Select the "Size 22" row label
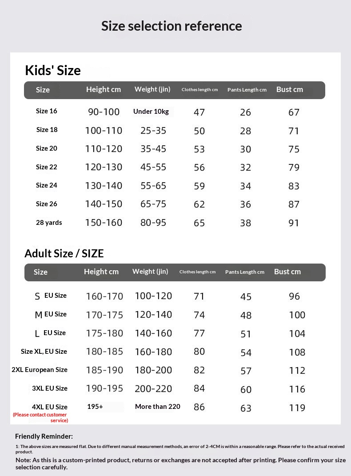 47,167
